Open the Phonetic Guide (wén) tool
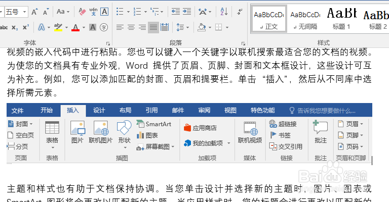Image resolution: width=389 pixels, height=202 pixels. (x=93, y=12)
